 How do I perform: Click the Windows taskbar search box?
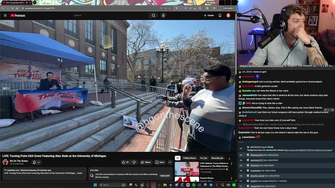click(x=113, y=185)
